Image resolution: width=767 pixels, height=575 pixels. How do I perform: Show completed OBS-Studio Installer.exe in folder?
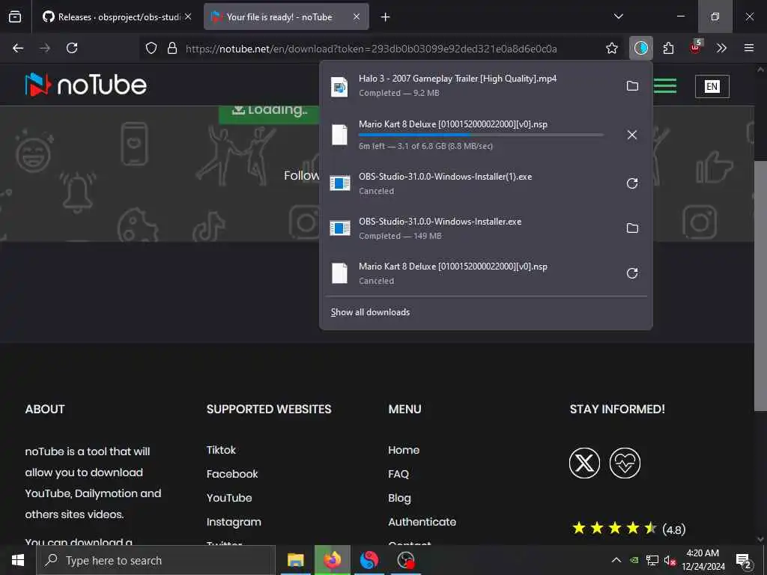tap(632, 228)
